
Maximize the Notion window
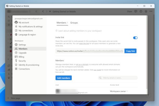click(x=144, y=6)
